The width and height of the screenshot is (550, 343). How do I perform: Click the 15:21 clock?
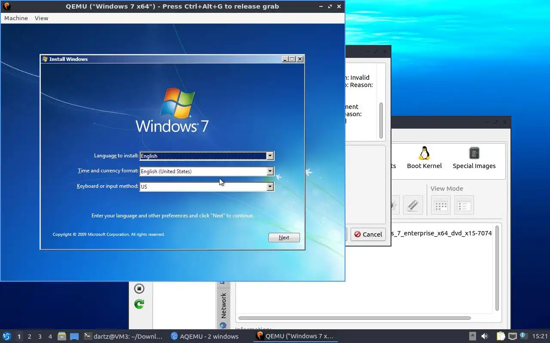pos(540,336)
